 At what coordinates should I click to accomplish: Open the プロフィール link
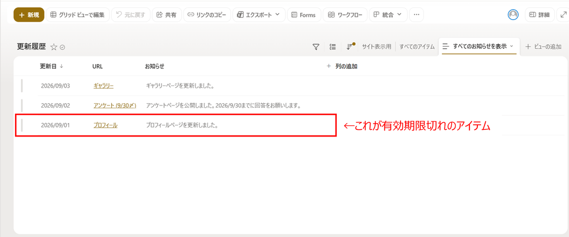point(105,125)
